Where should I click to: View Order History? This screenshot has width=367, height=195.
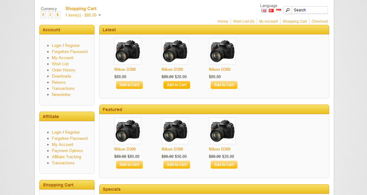[64, 70]
